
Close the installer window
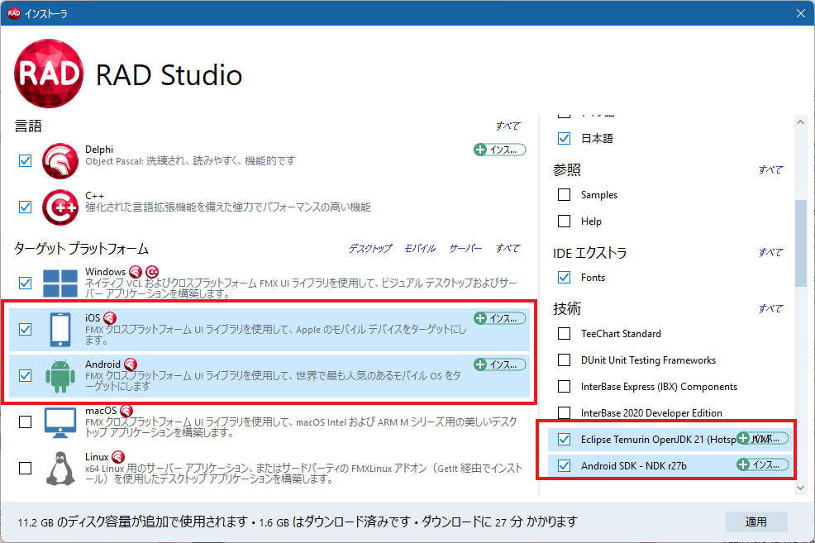click(801, 13)
